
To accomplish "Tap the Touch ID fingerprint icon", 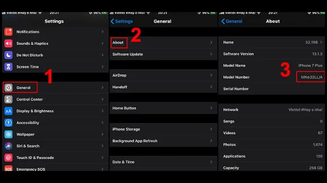I will pyautogui.click(x=8, y=158).
